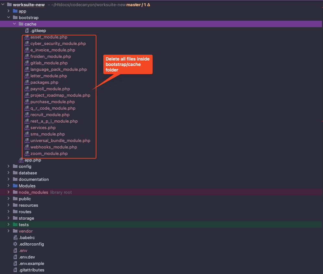Collapse the worksuite-new project root
Viewport: 323px width, 274px height.
[x=3, y=5]
